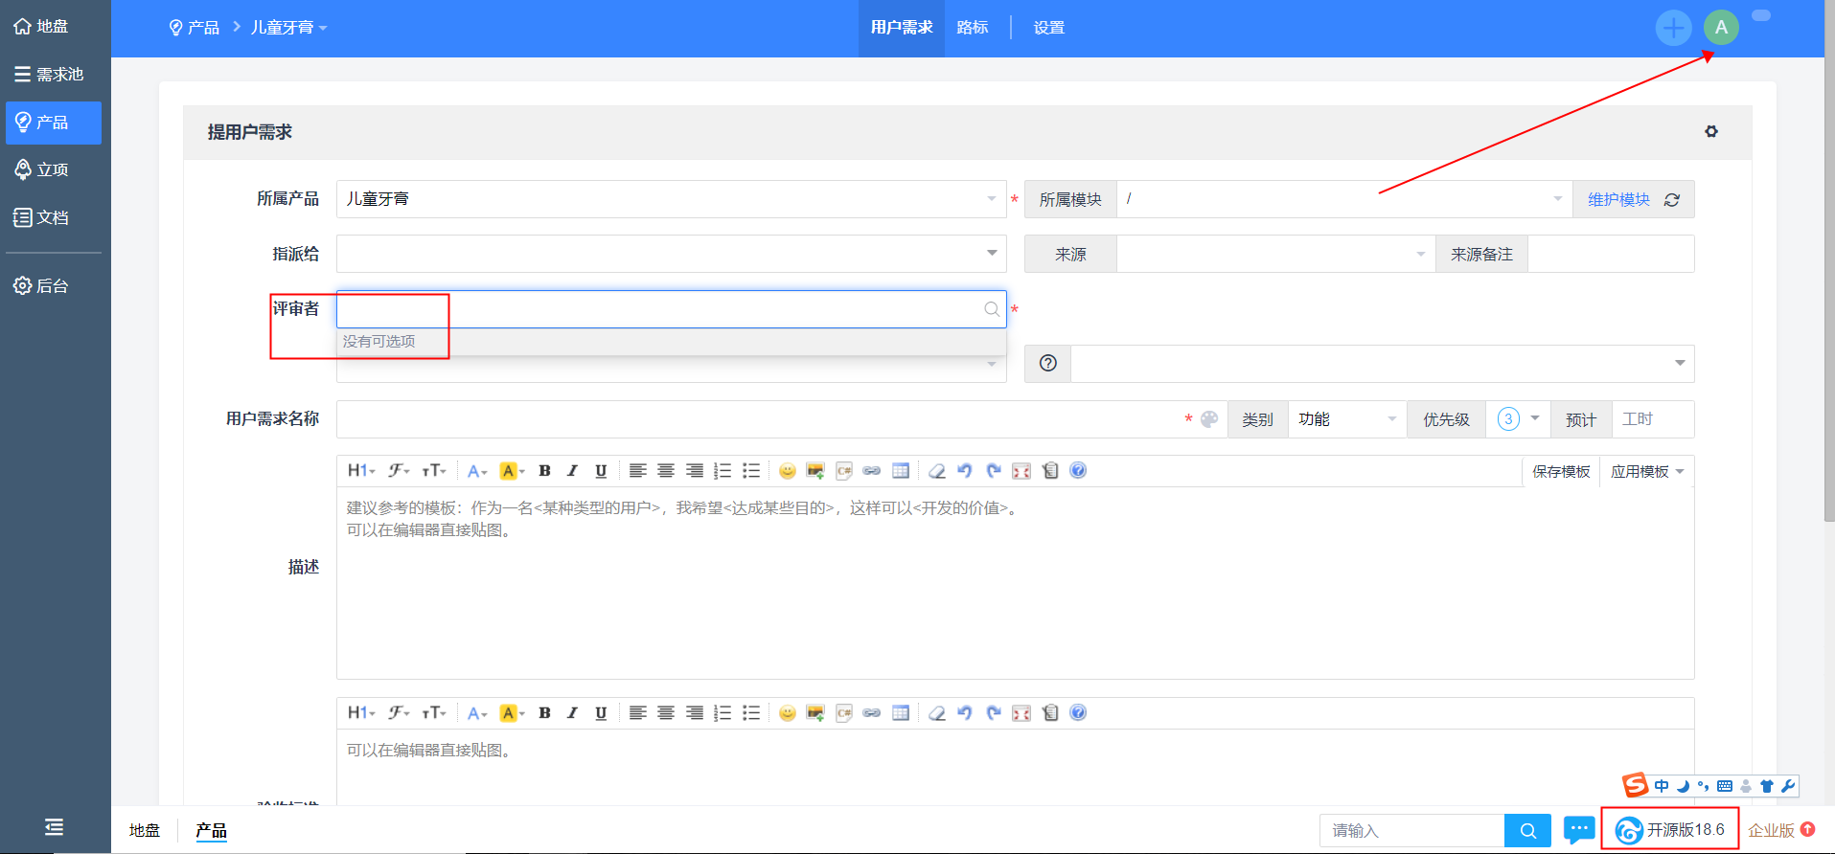Click the settings gear in the form header
This screenshot has height=854, width=1835.
1710,131
